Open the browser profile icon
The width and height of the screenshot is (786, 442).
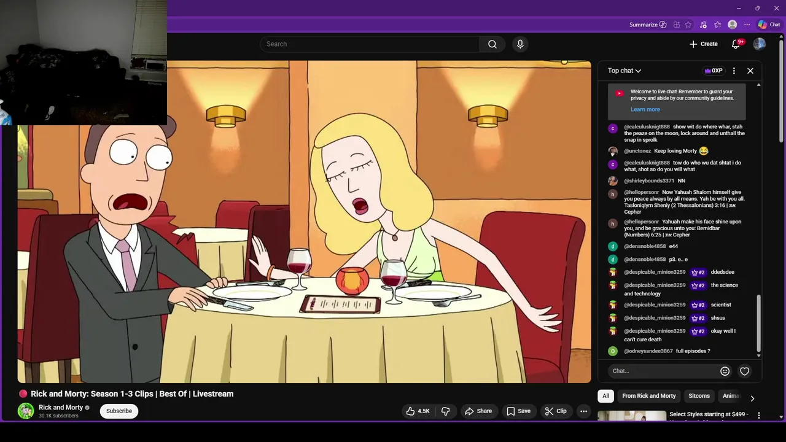click(732, 25)
